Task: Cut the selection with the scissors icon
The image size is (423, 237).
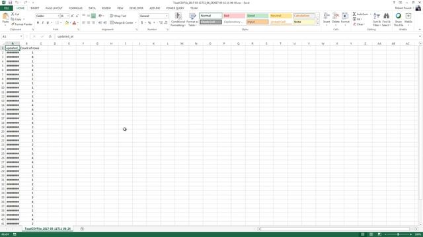Action: point(13,14)
